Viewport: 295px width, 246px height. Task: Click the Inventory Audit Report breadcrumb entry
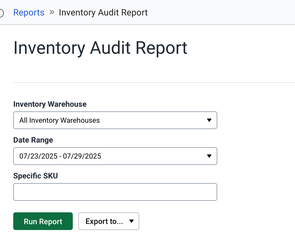point(103,12)
